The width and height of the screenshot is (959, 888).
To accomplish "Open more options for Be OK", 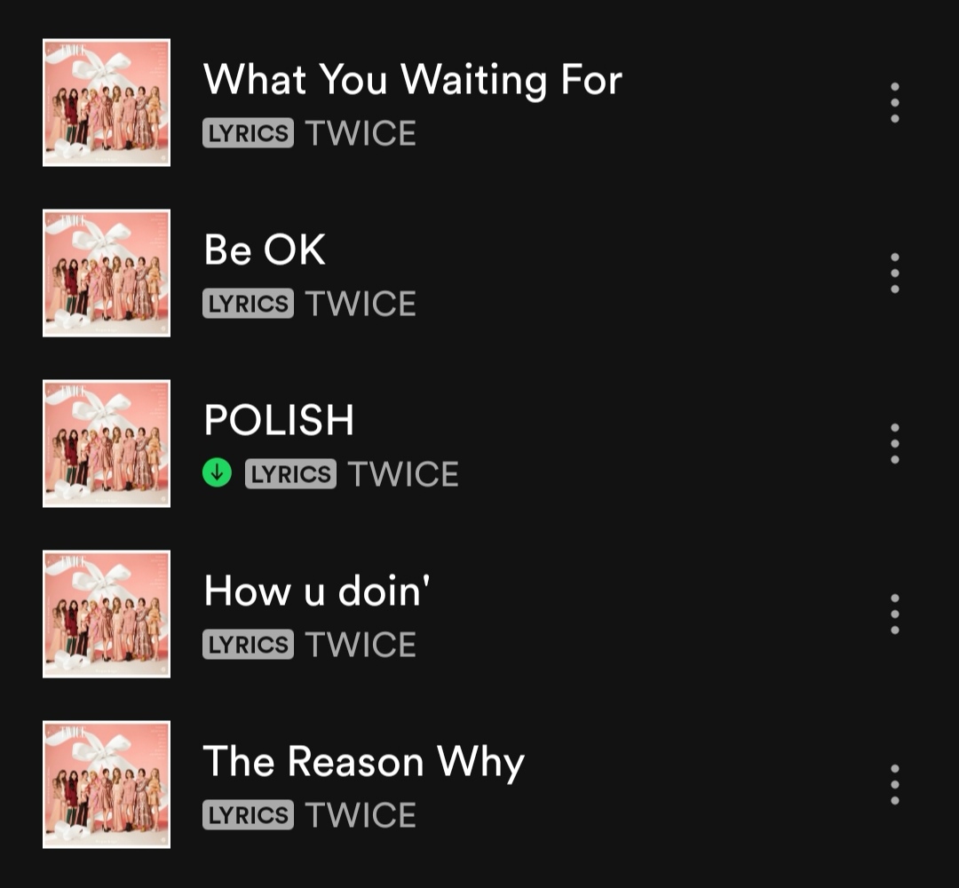I will pyautogui.click(x=894, y=273).
